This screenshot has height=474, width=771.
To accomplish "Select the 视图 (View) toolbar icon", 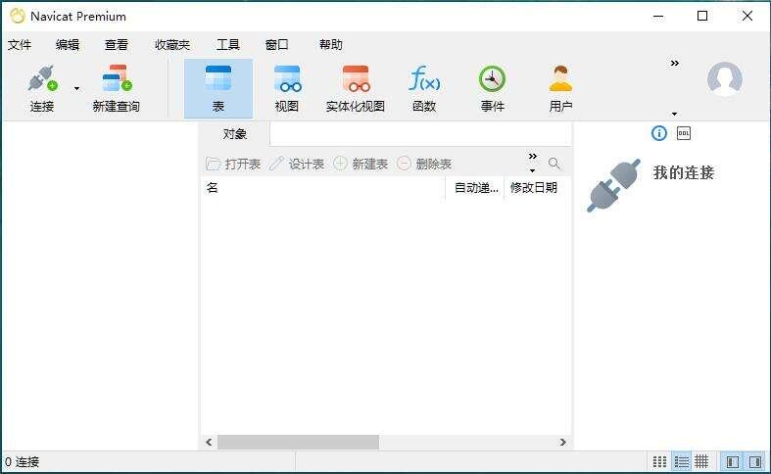I will click(x=287, y=80).
